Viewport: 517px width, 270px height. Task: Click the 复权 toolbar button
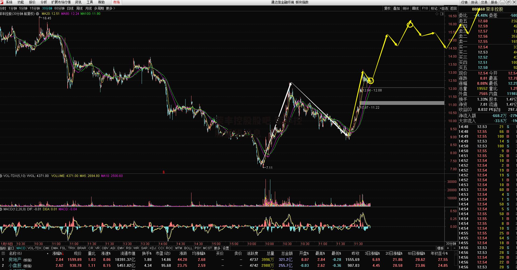(x=387, y=8)
